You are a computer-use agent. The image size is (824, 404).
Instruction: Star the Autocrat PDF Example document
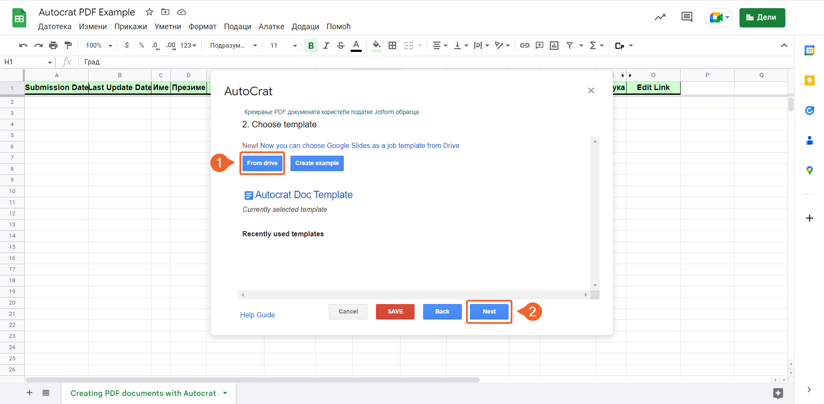pos(149,12)
